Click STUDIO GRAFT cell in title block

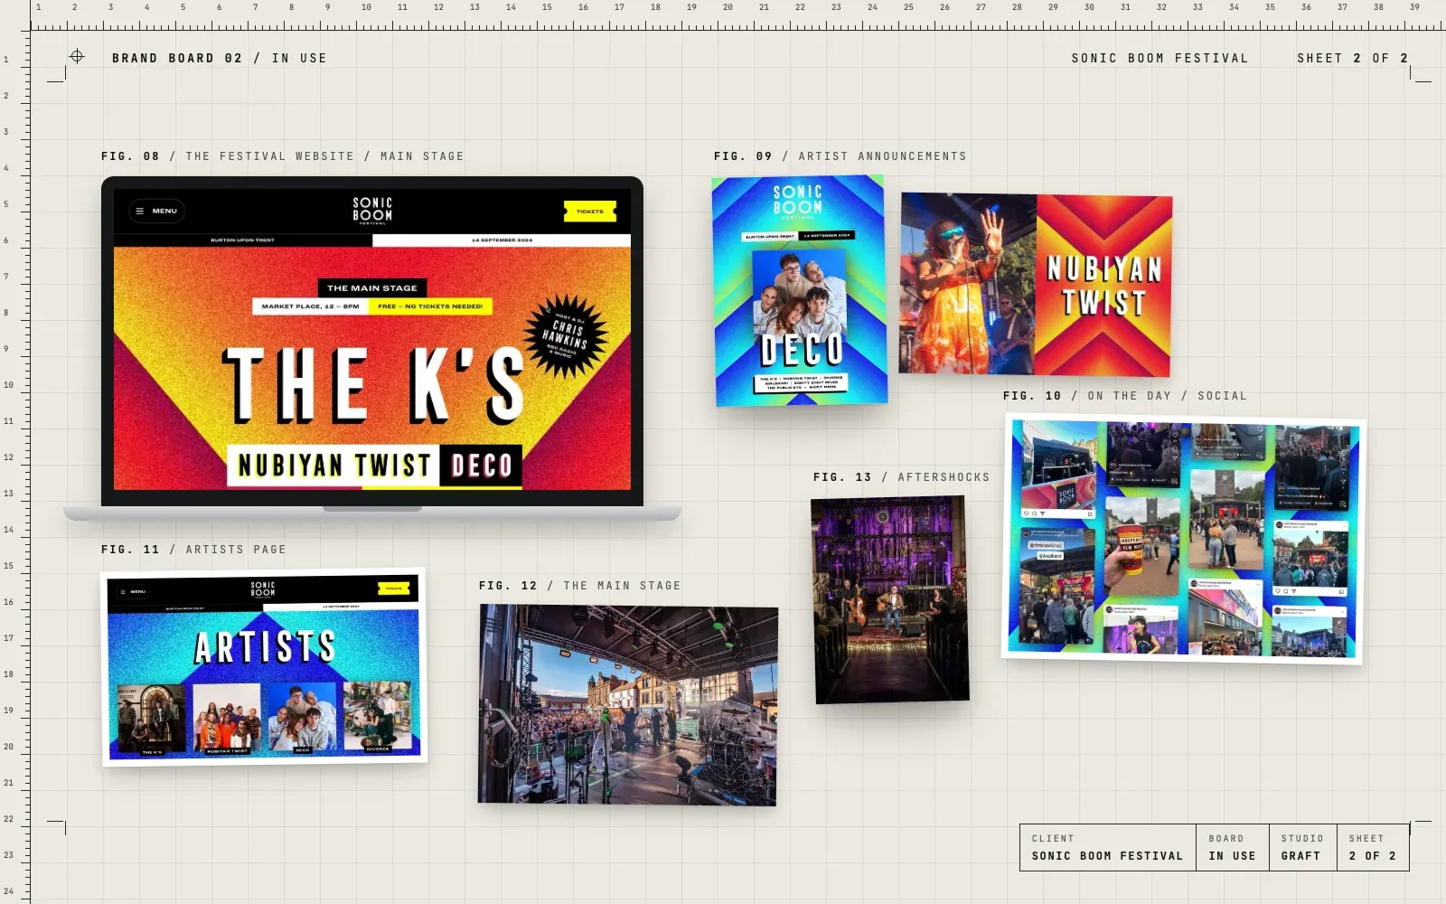[1303, 847]
